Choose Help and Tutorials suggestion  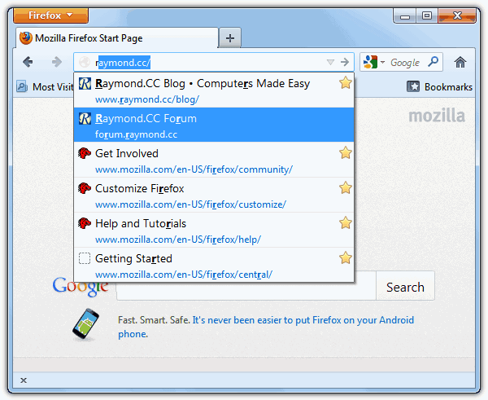pyautogui.click(x=214, y=230)
